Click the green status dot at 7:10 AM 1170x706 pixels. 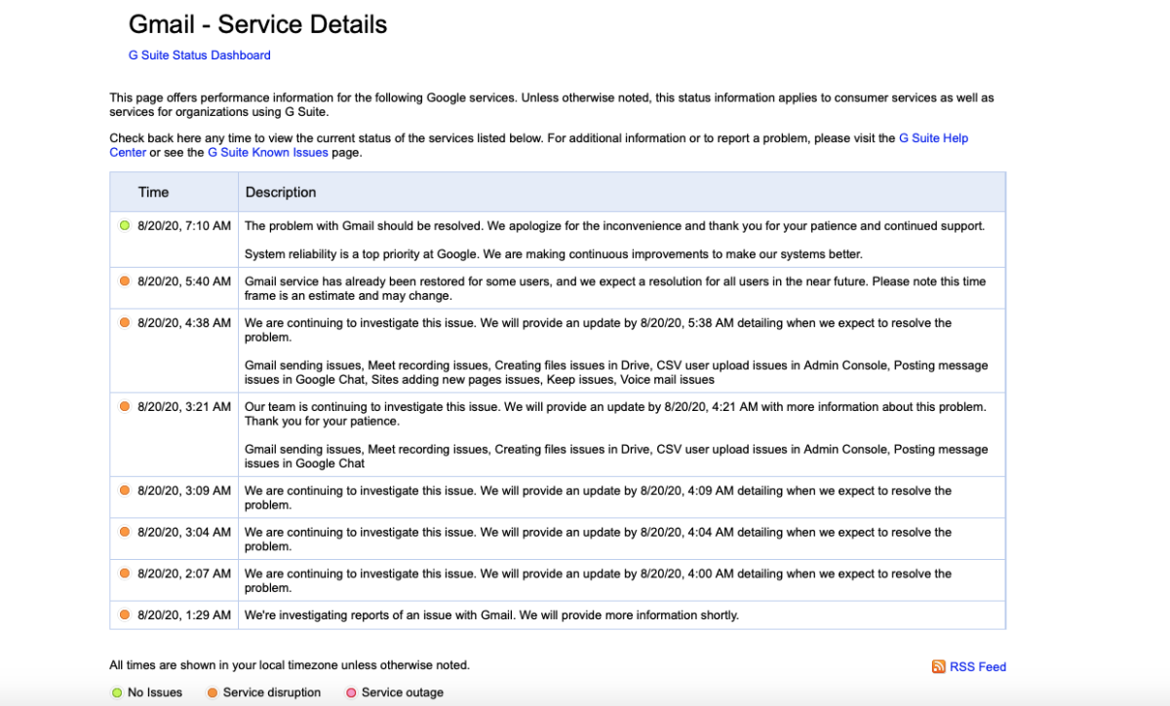124,226
